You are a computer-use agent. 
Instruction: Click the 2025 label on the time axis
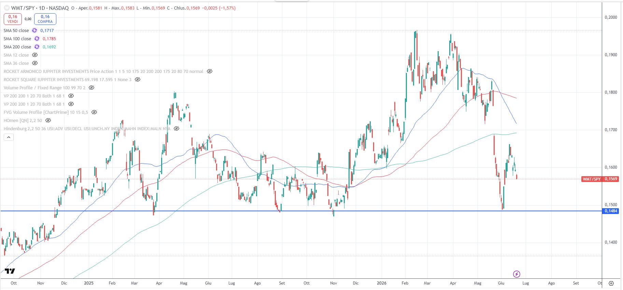point(88,283)
